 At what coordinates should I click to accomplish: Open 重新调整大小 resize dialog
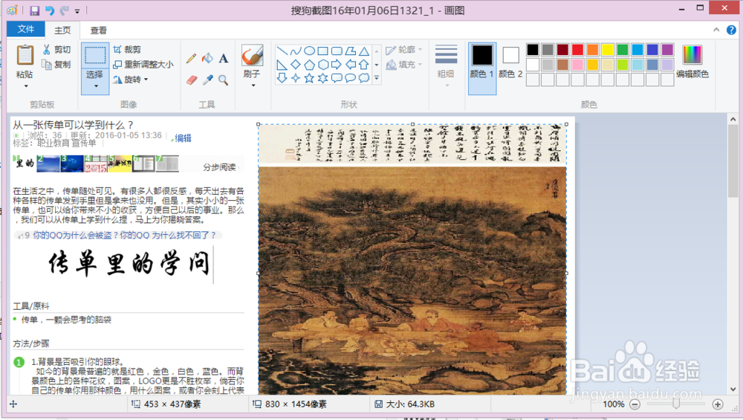click(x=143, y=65)
